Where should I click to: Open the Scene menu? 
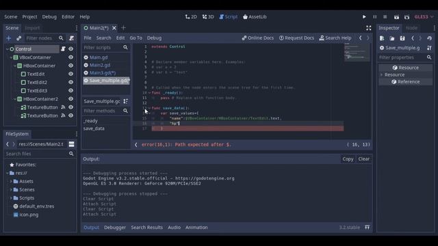point(11,16)
